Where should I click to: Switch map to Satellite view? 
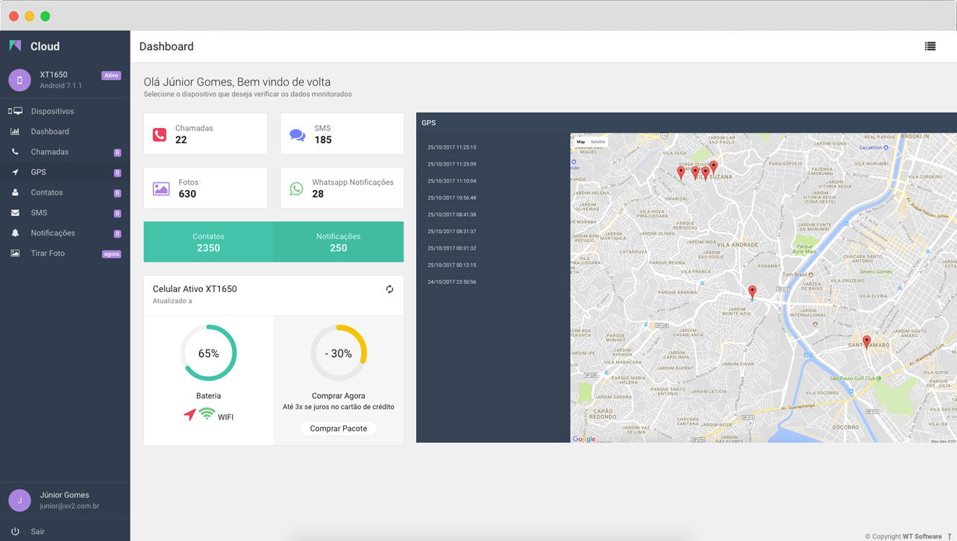(x=597, y=142)
